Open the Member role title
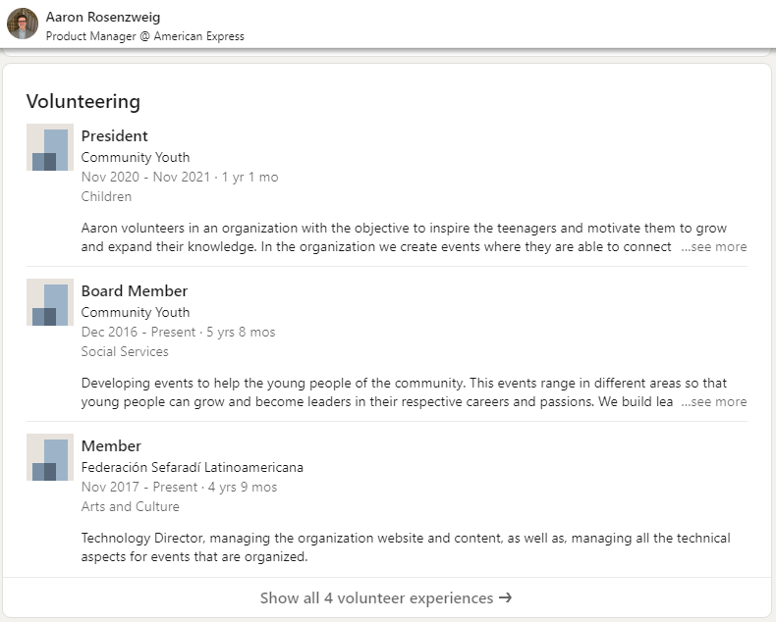 [111, 446]
